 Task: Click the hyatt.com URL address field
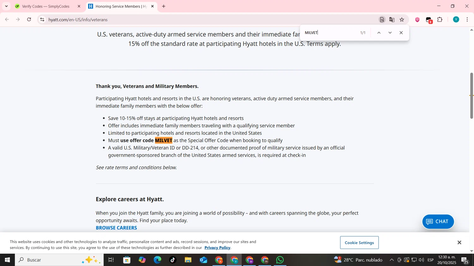click(209, 20)
